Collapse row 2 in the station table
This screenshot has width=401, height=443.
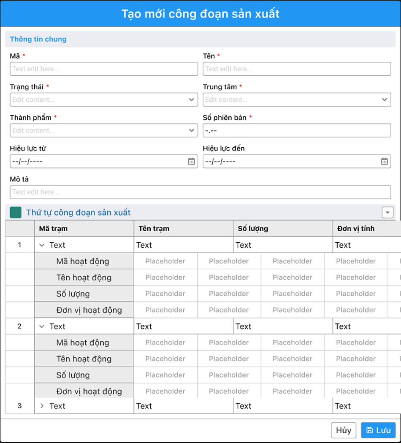point(42,327)
